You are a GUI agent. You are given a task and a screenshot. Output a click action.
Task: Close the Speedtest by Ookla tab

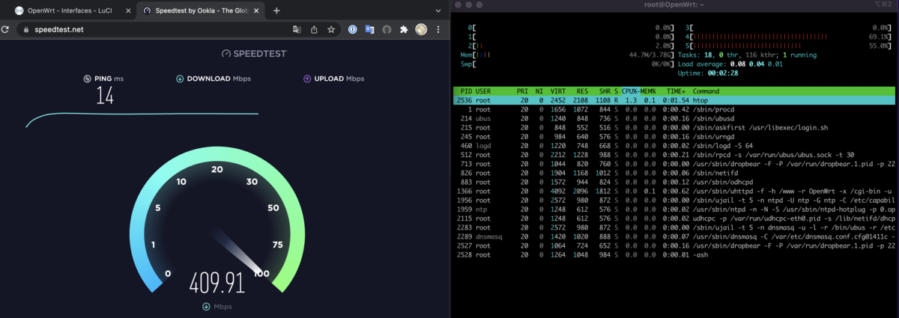(x=257, y=10)
